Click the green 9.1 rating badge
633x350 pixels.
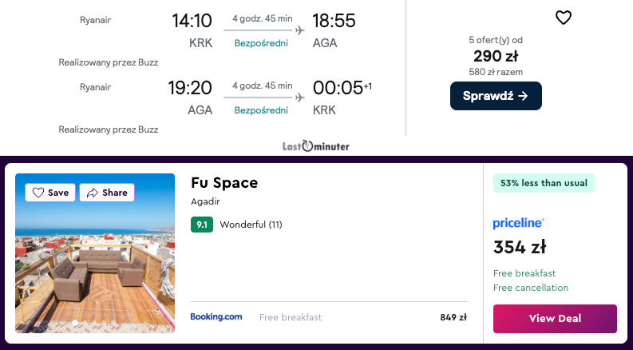point(202,225)
